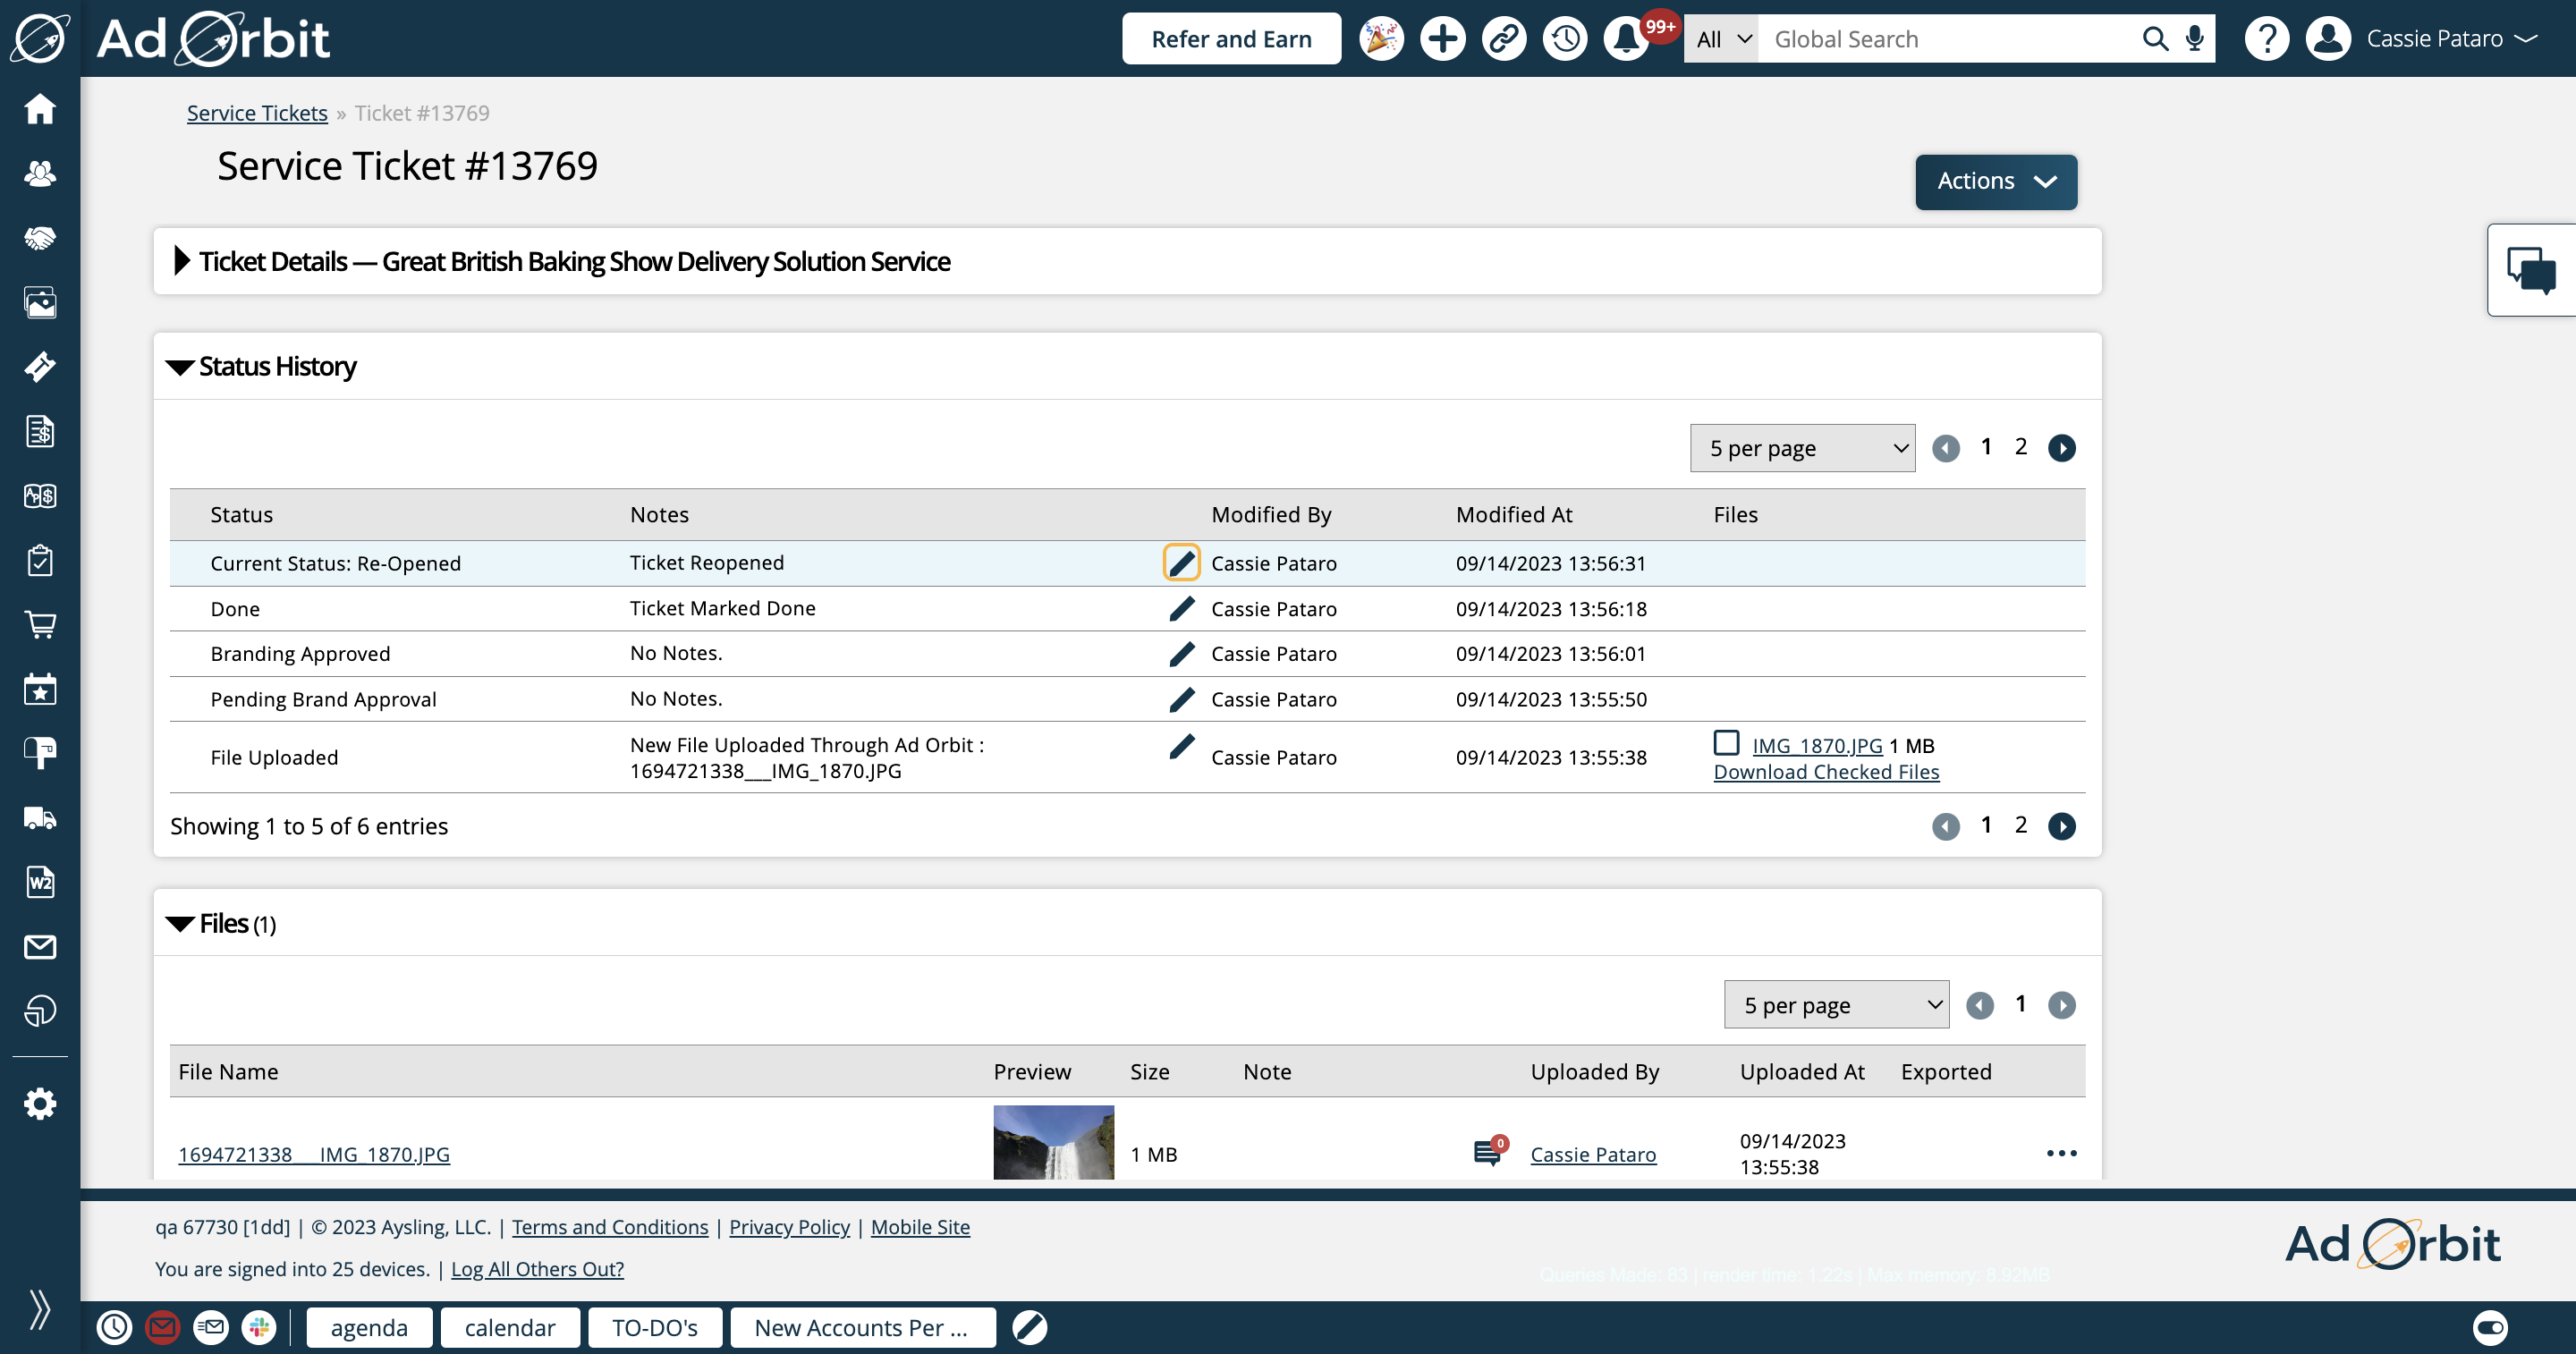The image size is (2576, 1354).
Task: Click the add/plus icon in the top bar
Action: click(1441, 38)
